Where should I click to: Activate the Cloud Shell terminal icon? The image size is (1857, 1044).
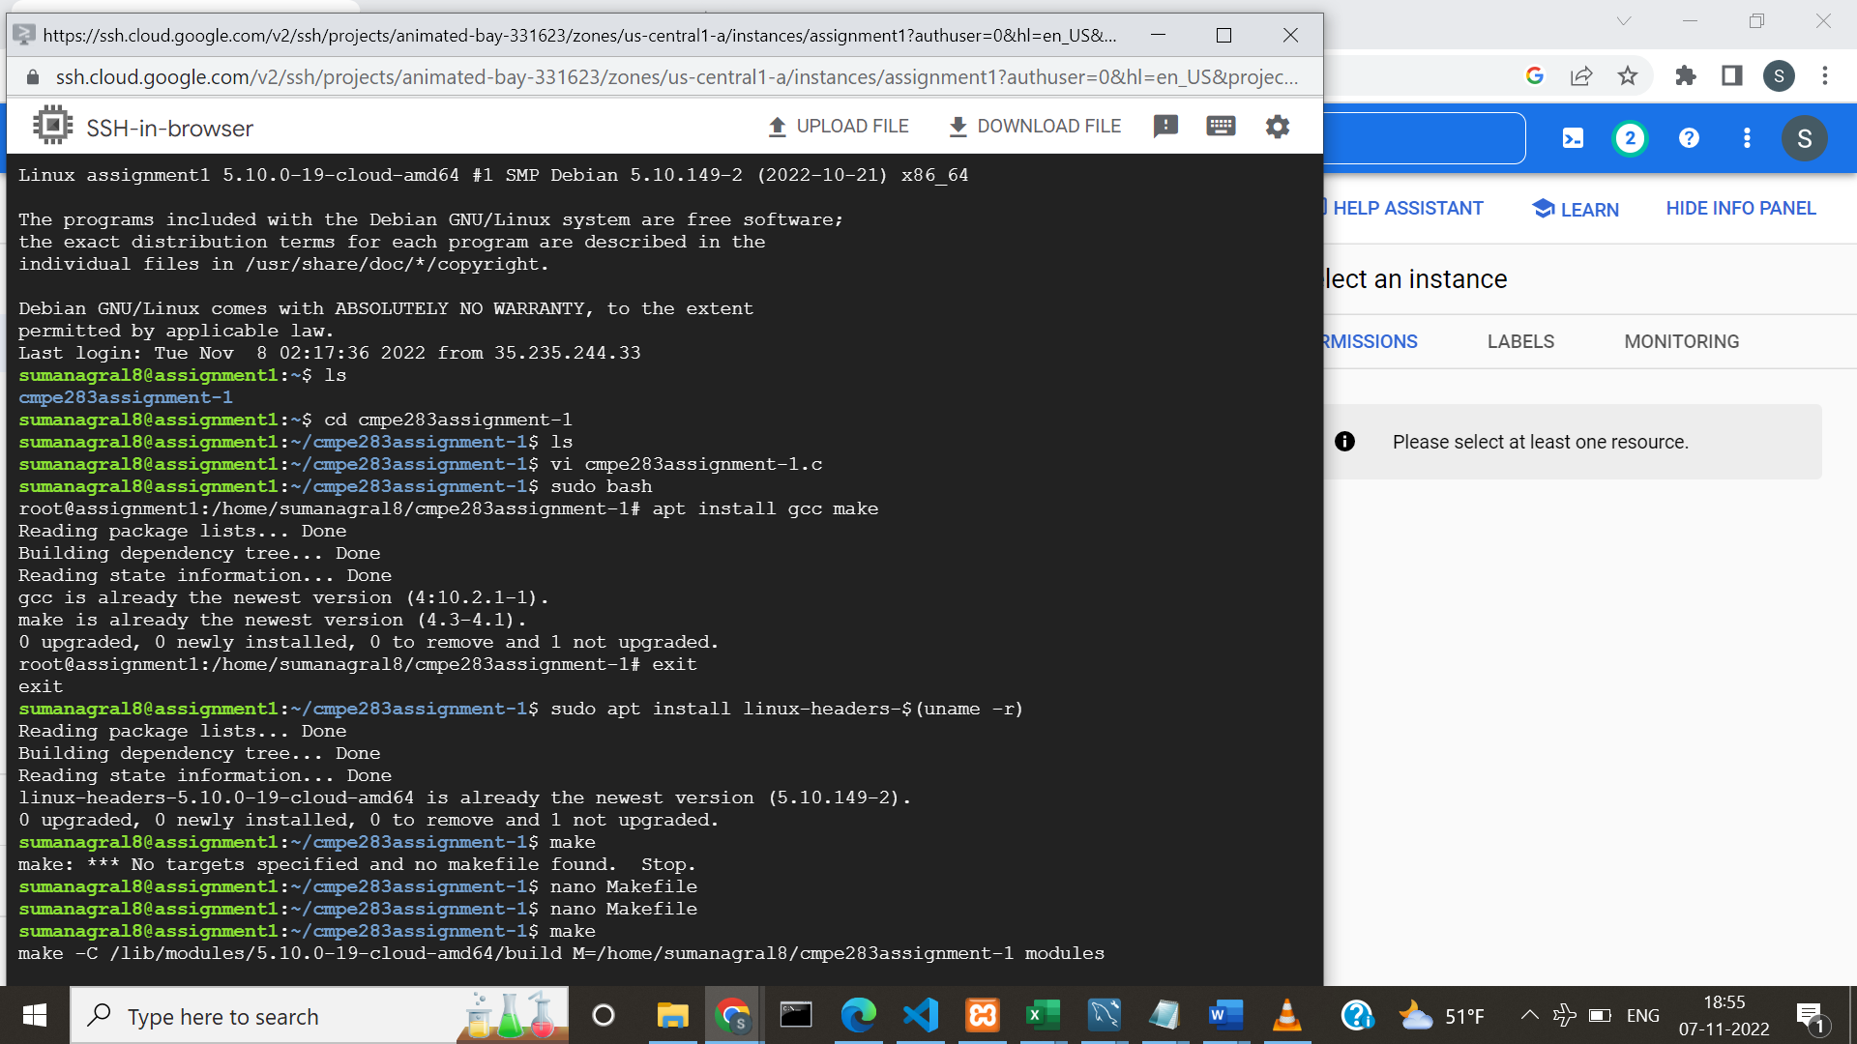tap(1572, 137)
